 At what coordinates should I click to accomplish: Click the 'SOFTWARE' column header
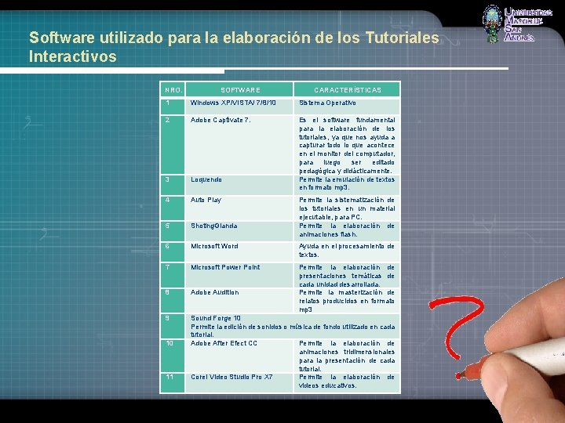coord(239,89)
